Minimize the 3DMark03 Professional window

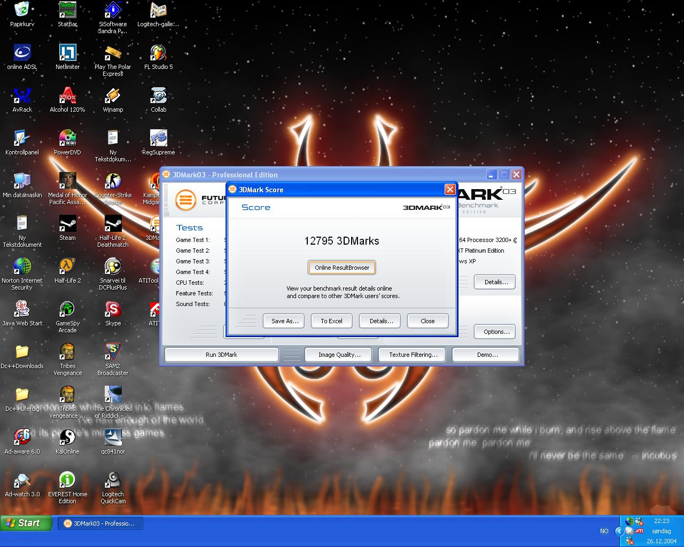492,175
